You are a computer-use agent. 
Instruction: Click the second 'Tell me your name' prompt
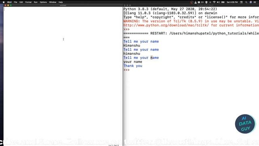pyautogui.click(x=141, y=49)
